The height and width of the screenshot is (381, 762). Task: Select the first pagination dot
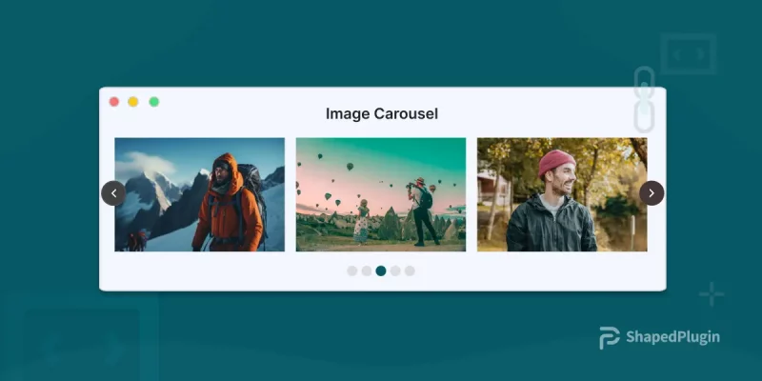351,271
